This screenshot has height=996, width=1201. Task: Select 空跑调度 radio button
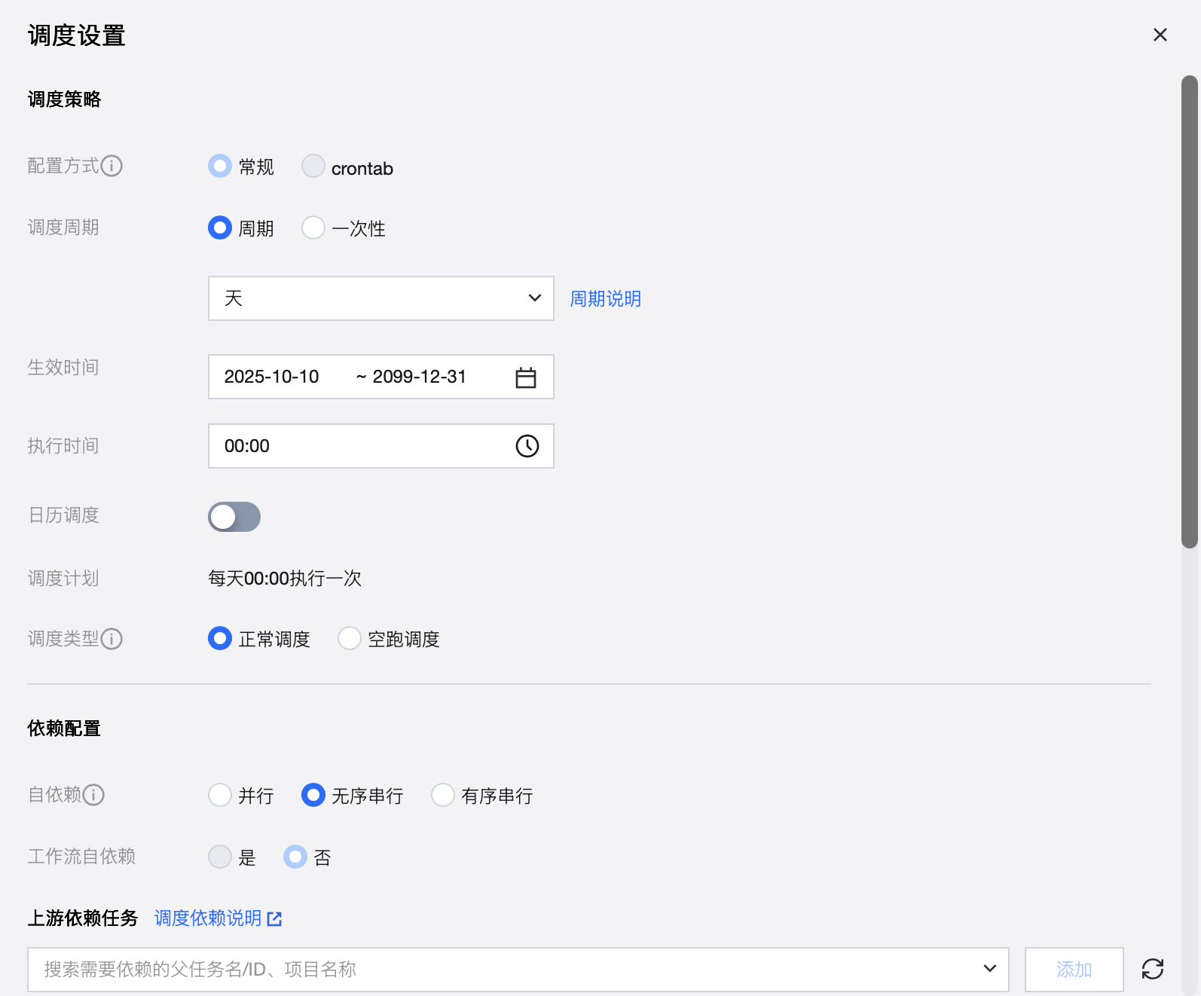350,639
